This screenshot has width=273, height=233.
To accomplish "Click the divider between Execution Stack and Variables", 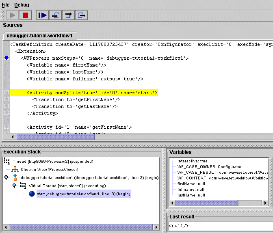I will coord(164,190).
